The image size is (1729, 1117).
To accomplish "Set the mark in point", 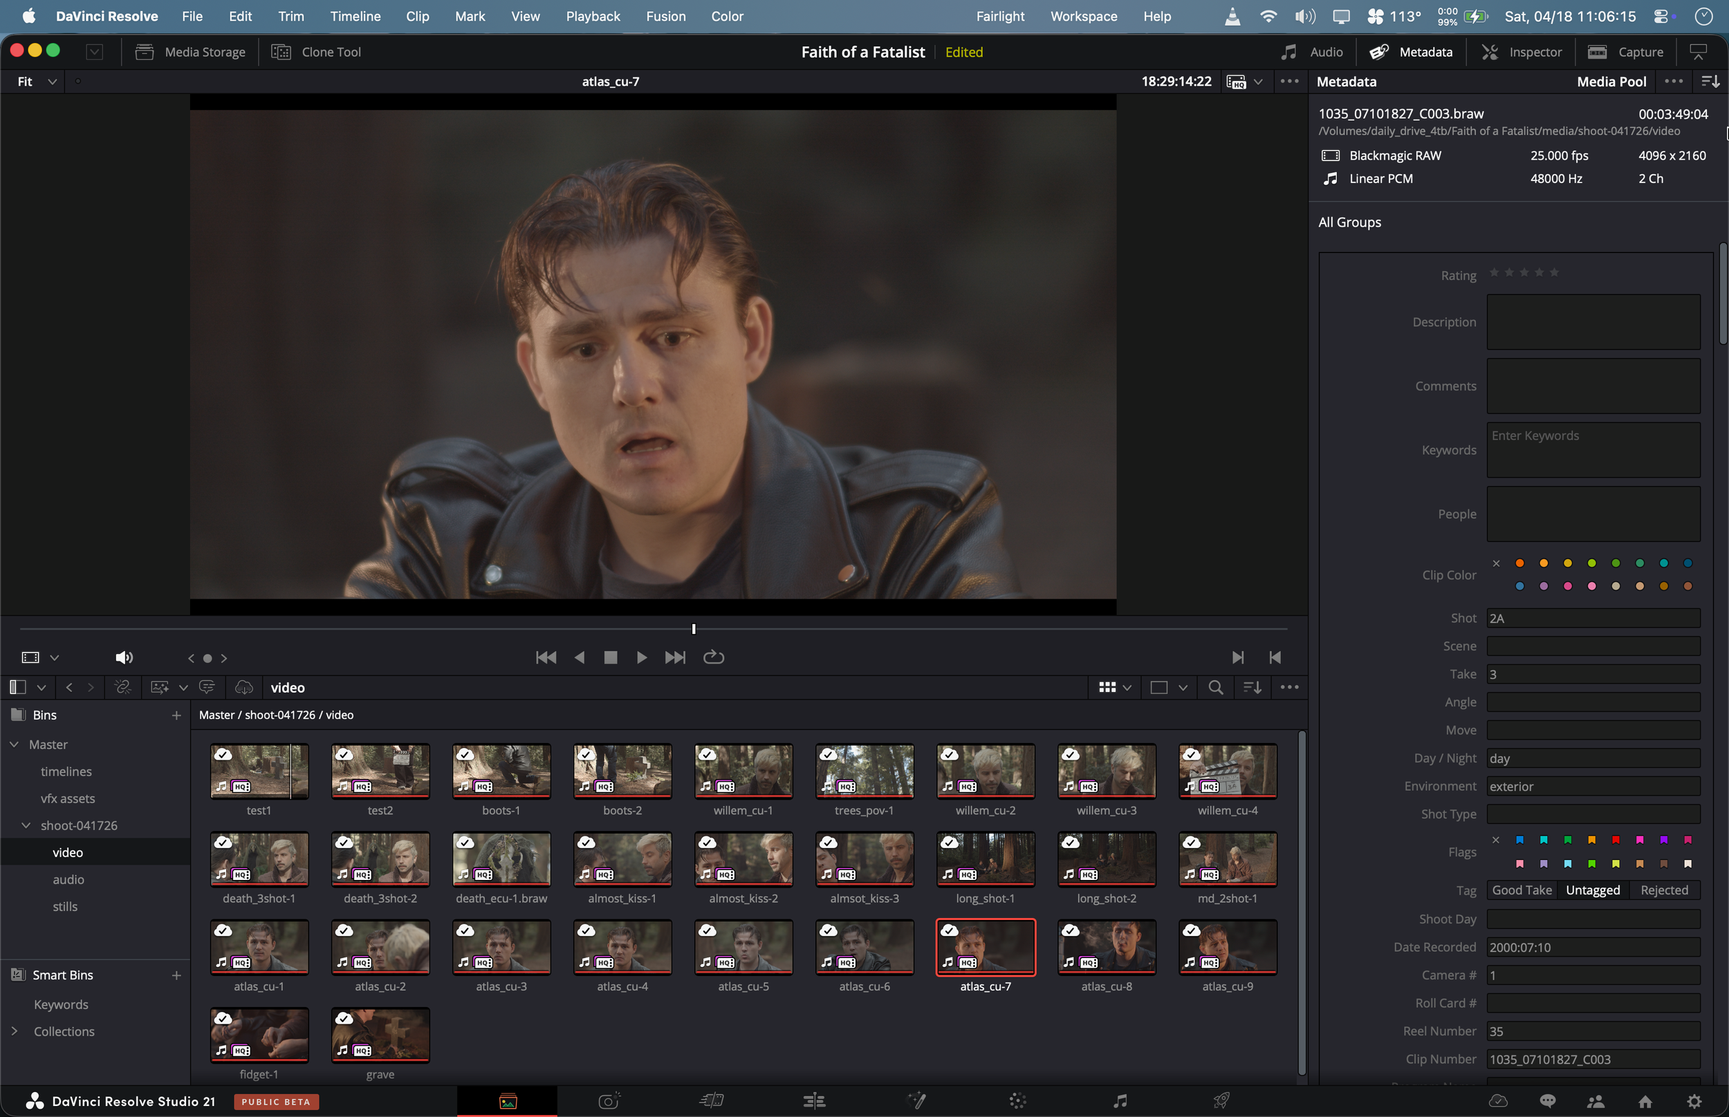I will tap(1238, 657).
